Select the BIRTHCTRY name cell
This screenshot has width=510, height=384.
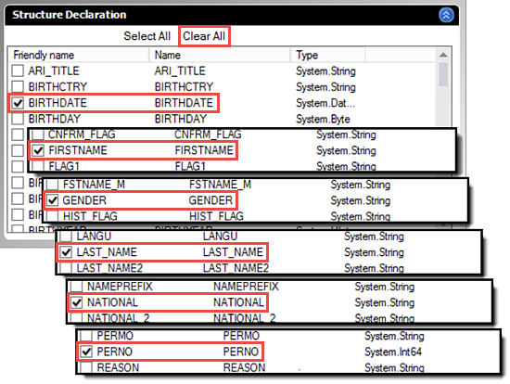tap(184, 86)
